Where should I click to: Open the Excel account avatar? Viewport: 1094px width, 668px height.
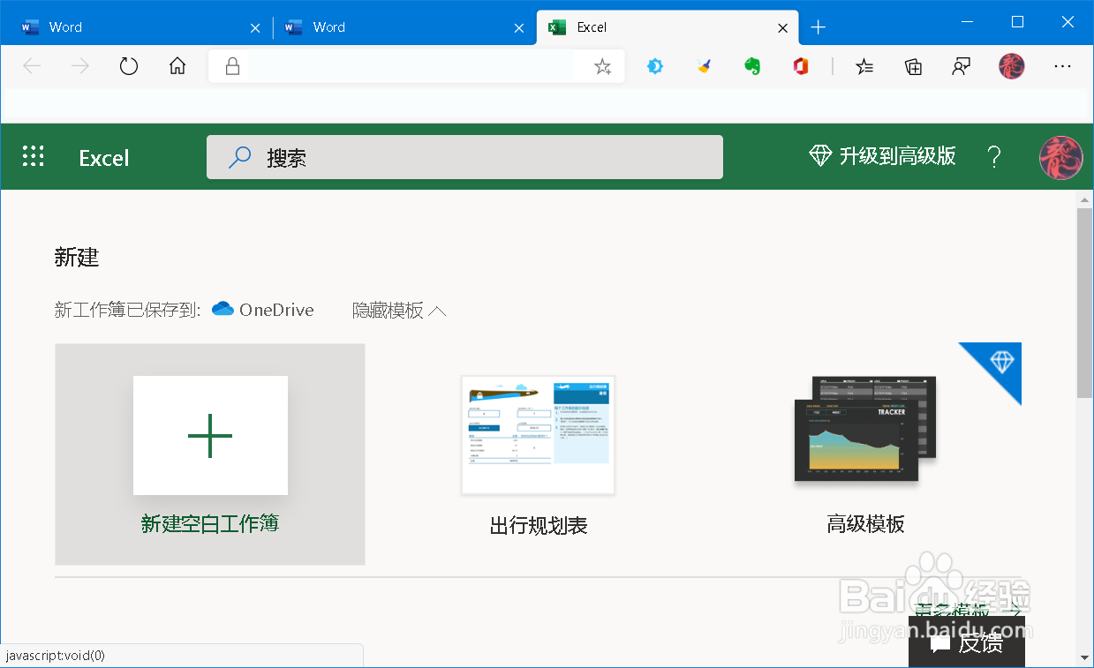1060,157
